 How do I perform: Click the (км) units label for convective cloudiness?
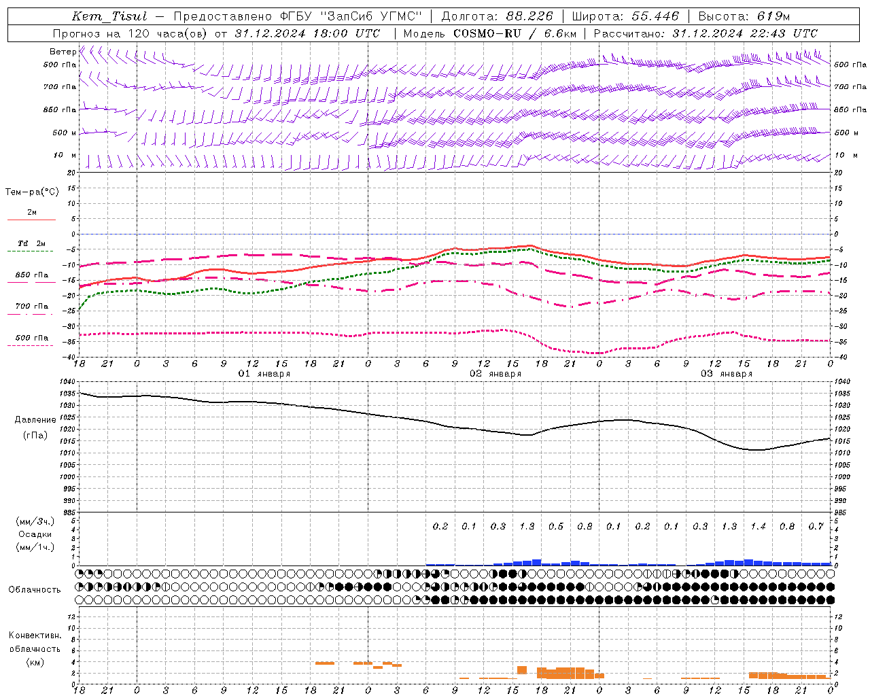click(x=35, y=662)
